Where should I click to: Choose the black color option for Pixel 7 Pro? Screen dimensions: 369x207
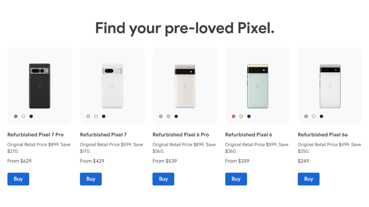(x=31, y=116)
